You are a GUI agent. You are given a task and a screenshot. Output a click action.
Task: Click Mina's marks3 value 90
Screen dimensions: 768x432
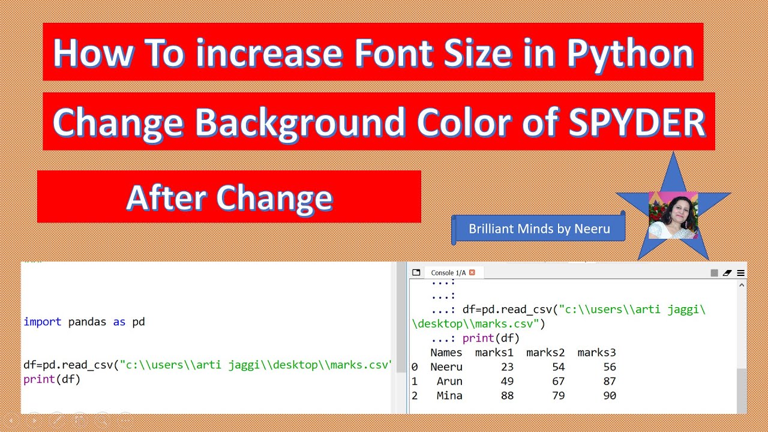[610, 395]
